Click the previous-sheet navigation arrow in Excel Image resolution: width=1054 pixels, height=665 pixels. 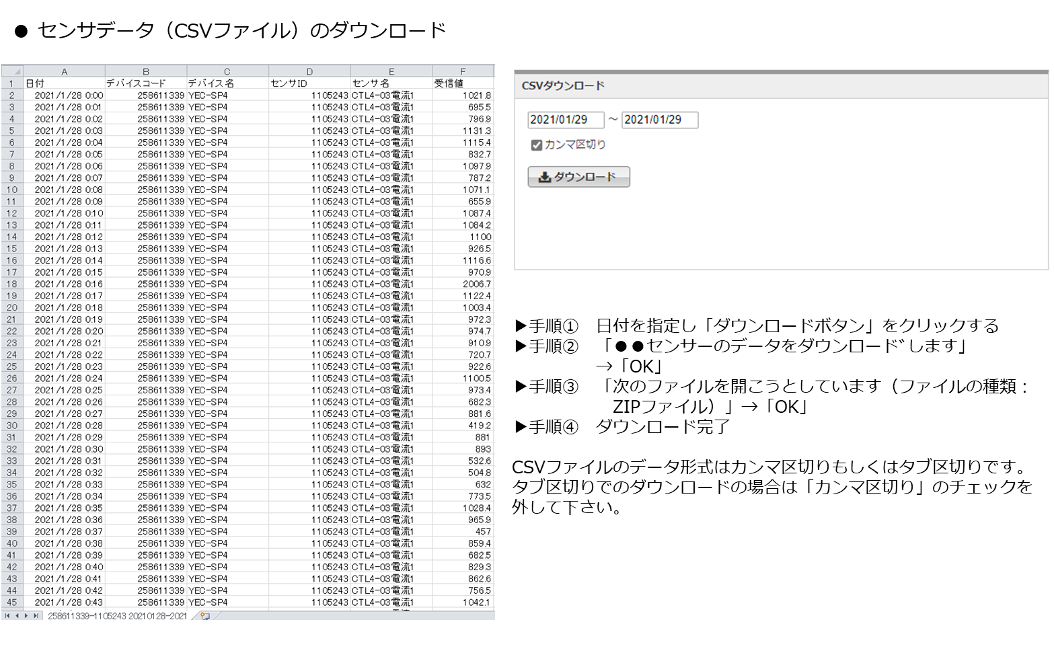[x=17, y=616]
